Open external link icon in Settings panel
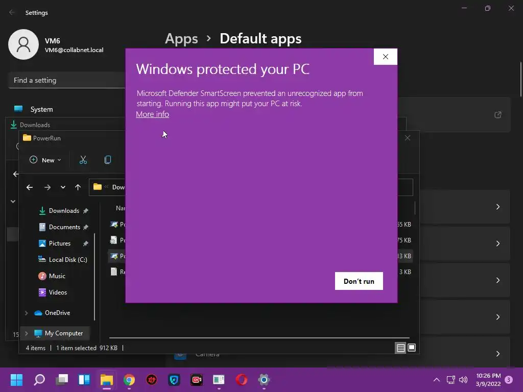Viewport: 523px width, 392px height. click(x=497, y=115)
